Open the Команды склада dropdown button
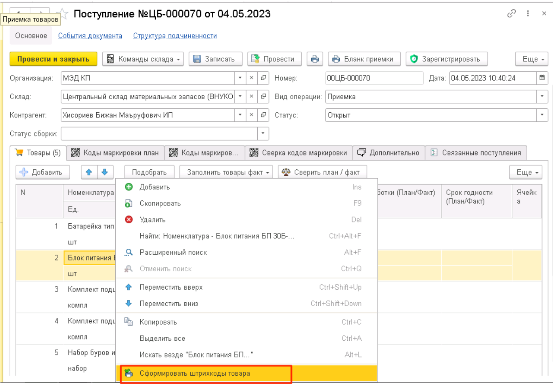The width and height of the screenshot is (553, 384). [x=143, y=59]
